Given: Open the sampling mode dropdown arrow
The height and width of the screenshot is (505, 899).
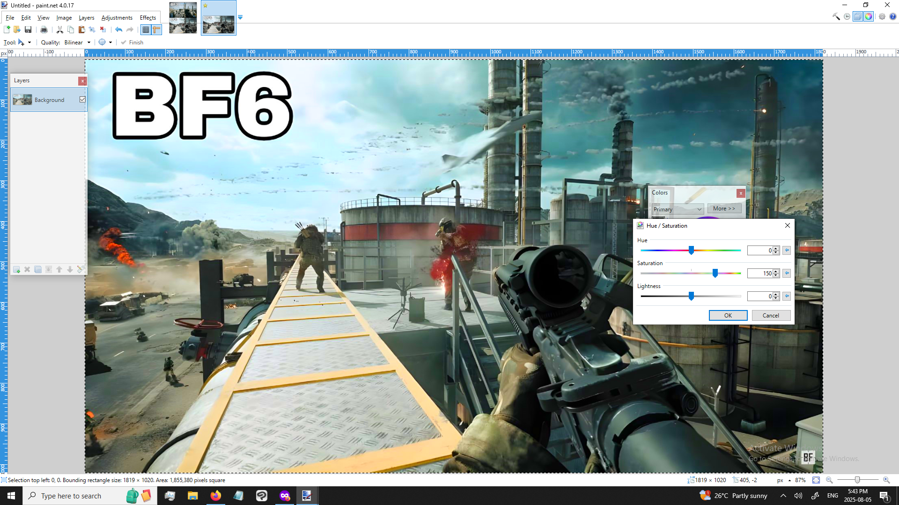Looking at the screenshot, I should point(111,43).
